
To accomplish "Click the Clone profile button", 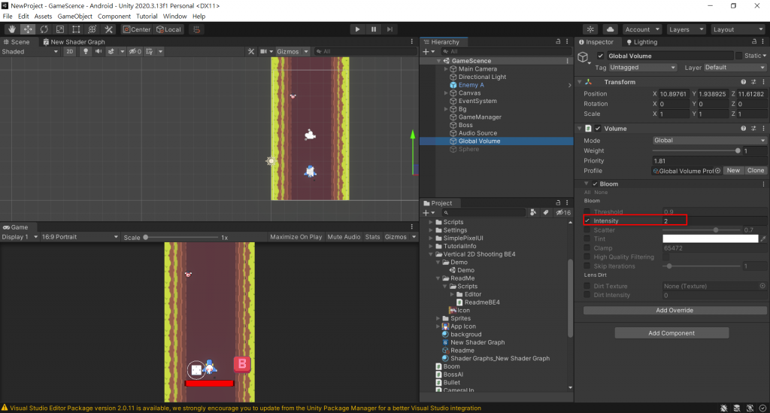I will click(x=756, y=171).
